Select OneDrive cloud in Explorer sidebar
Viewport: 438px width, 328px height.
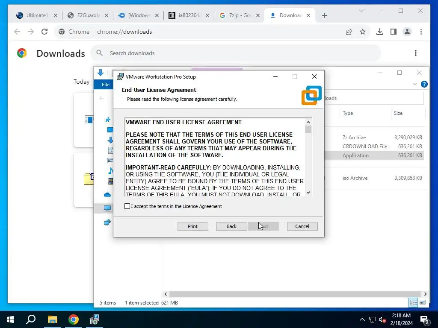[x=107, y=195]
